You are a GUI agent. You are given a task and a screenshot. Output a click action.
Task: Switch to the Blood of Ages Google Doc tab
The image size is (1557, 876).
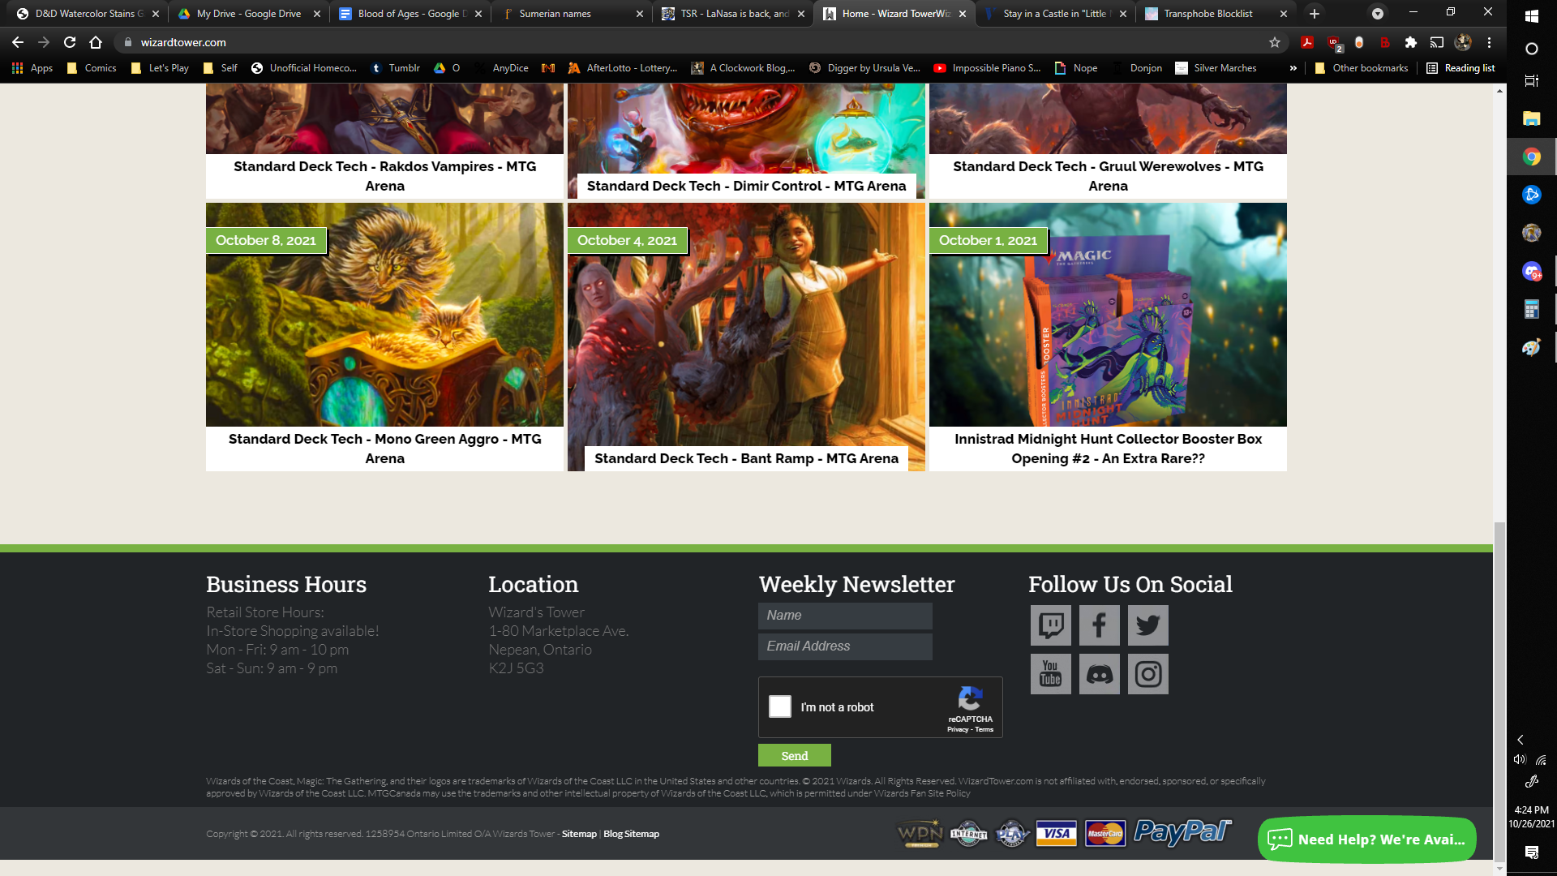coord(410,14)
